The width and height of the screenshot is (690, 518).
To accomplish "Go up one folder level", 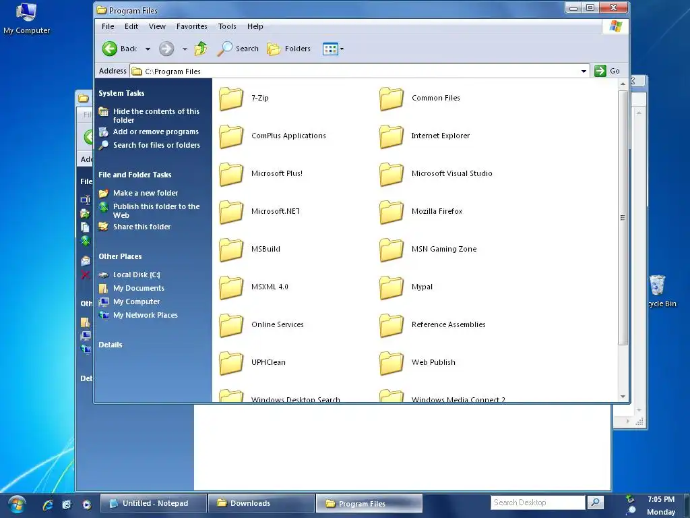I will [x=201, y=49].
